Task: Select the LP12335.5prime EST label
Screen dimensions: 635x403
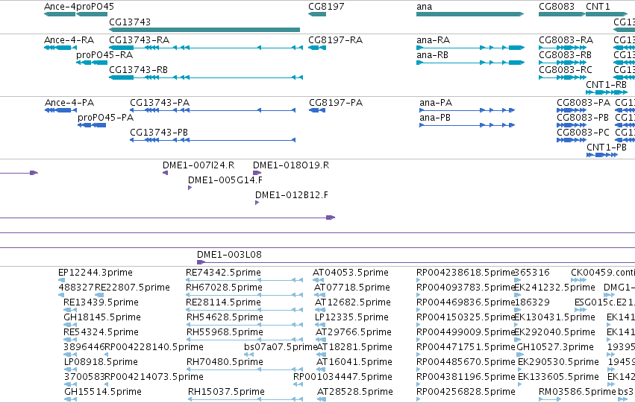Action: [351, 318]
